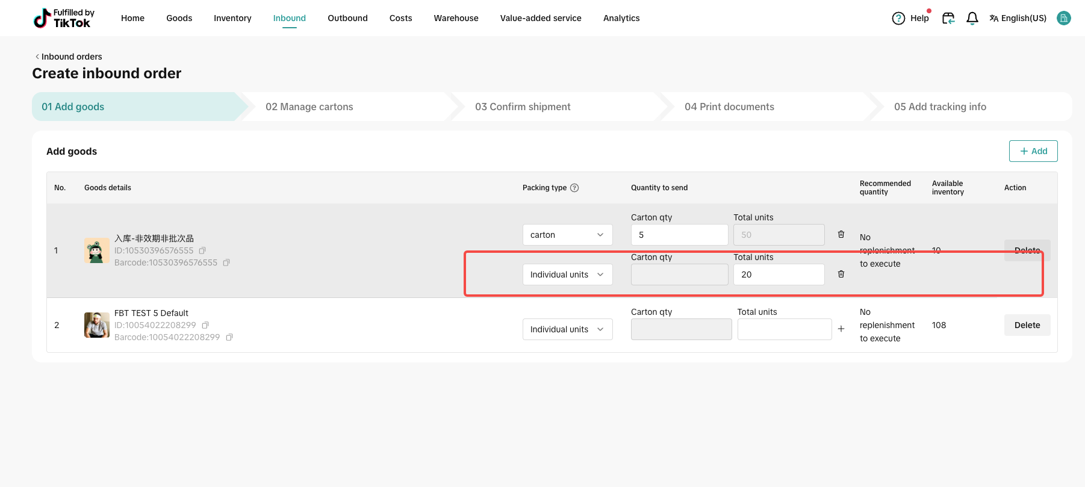Change language via English(US) selector
The width and height of the screenshot is (1085, 487).
coord(1018,19)
